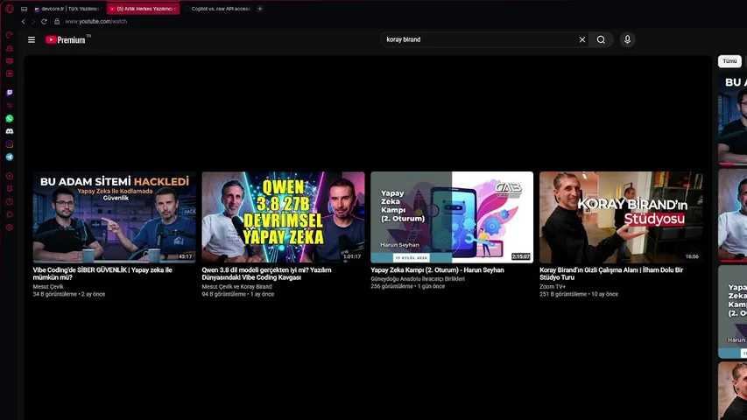Image resolution: width=747 pixels, height=420 pixels.
Task: Open the tab islands workspace icon left of the tabs
Action: (24, 9)
